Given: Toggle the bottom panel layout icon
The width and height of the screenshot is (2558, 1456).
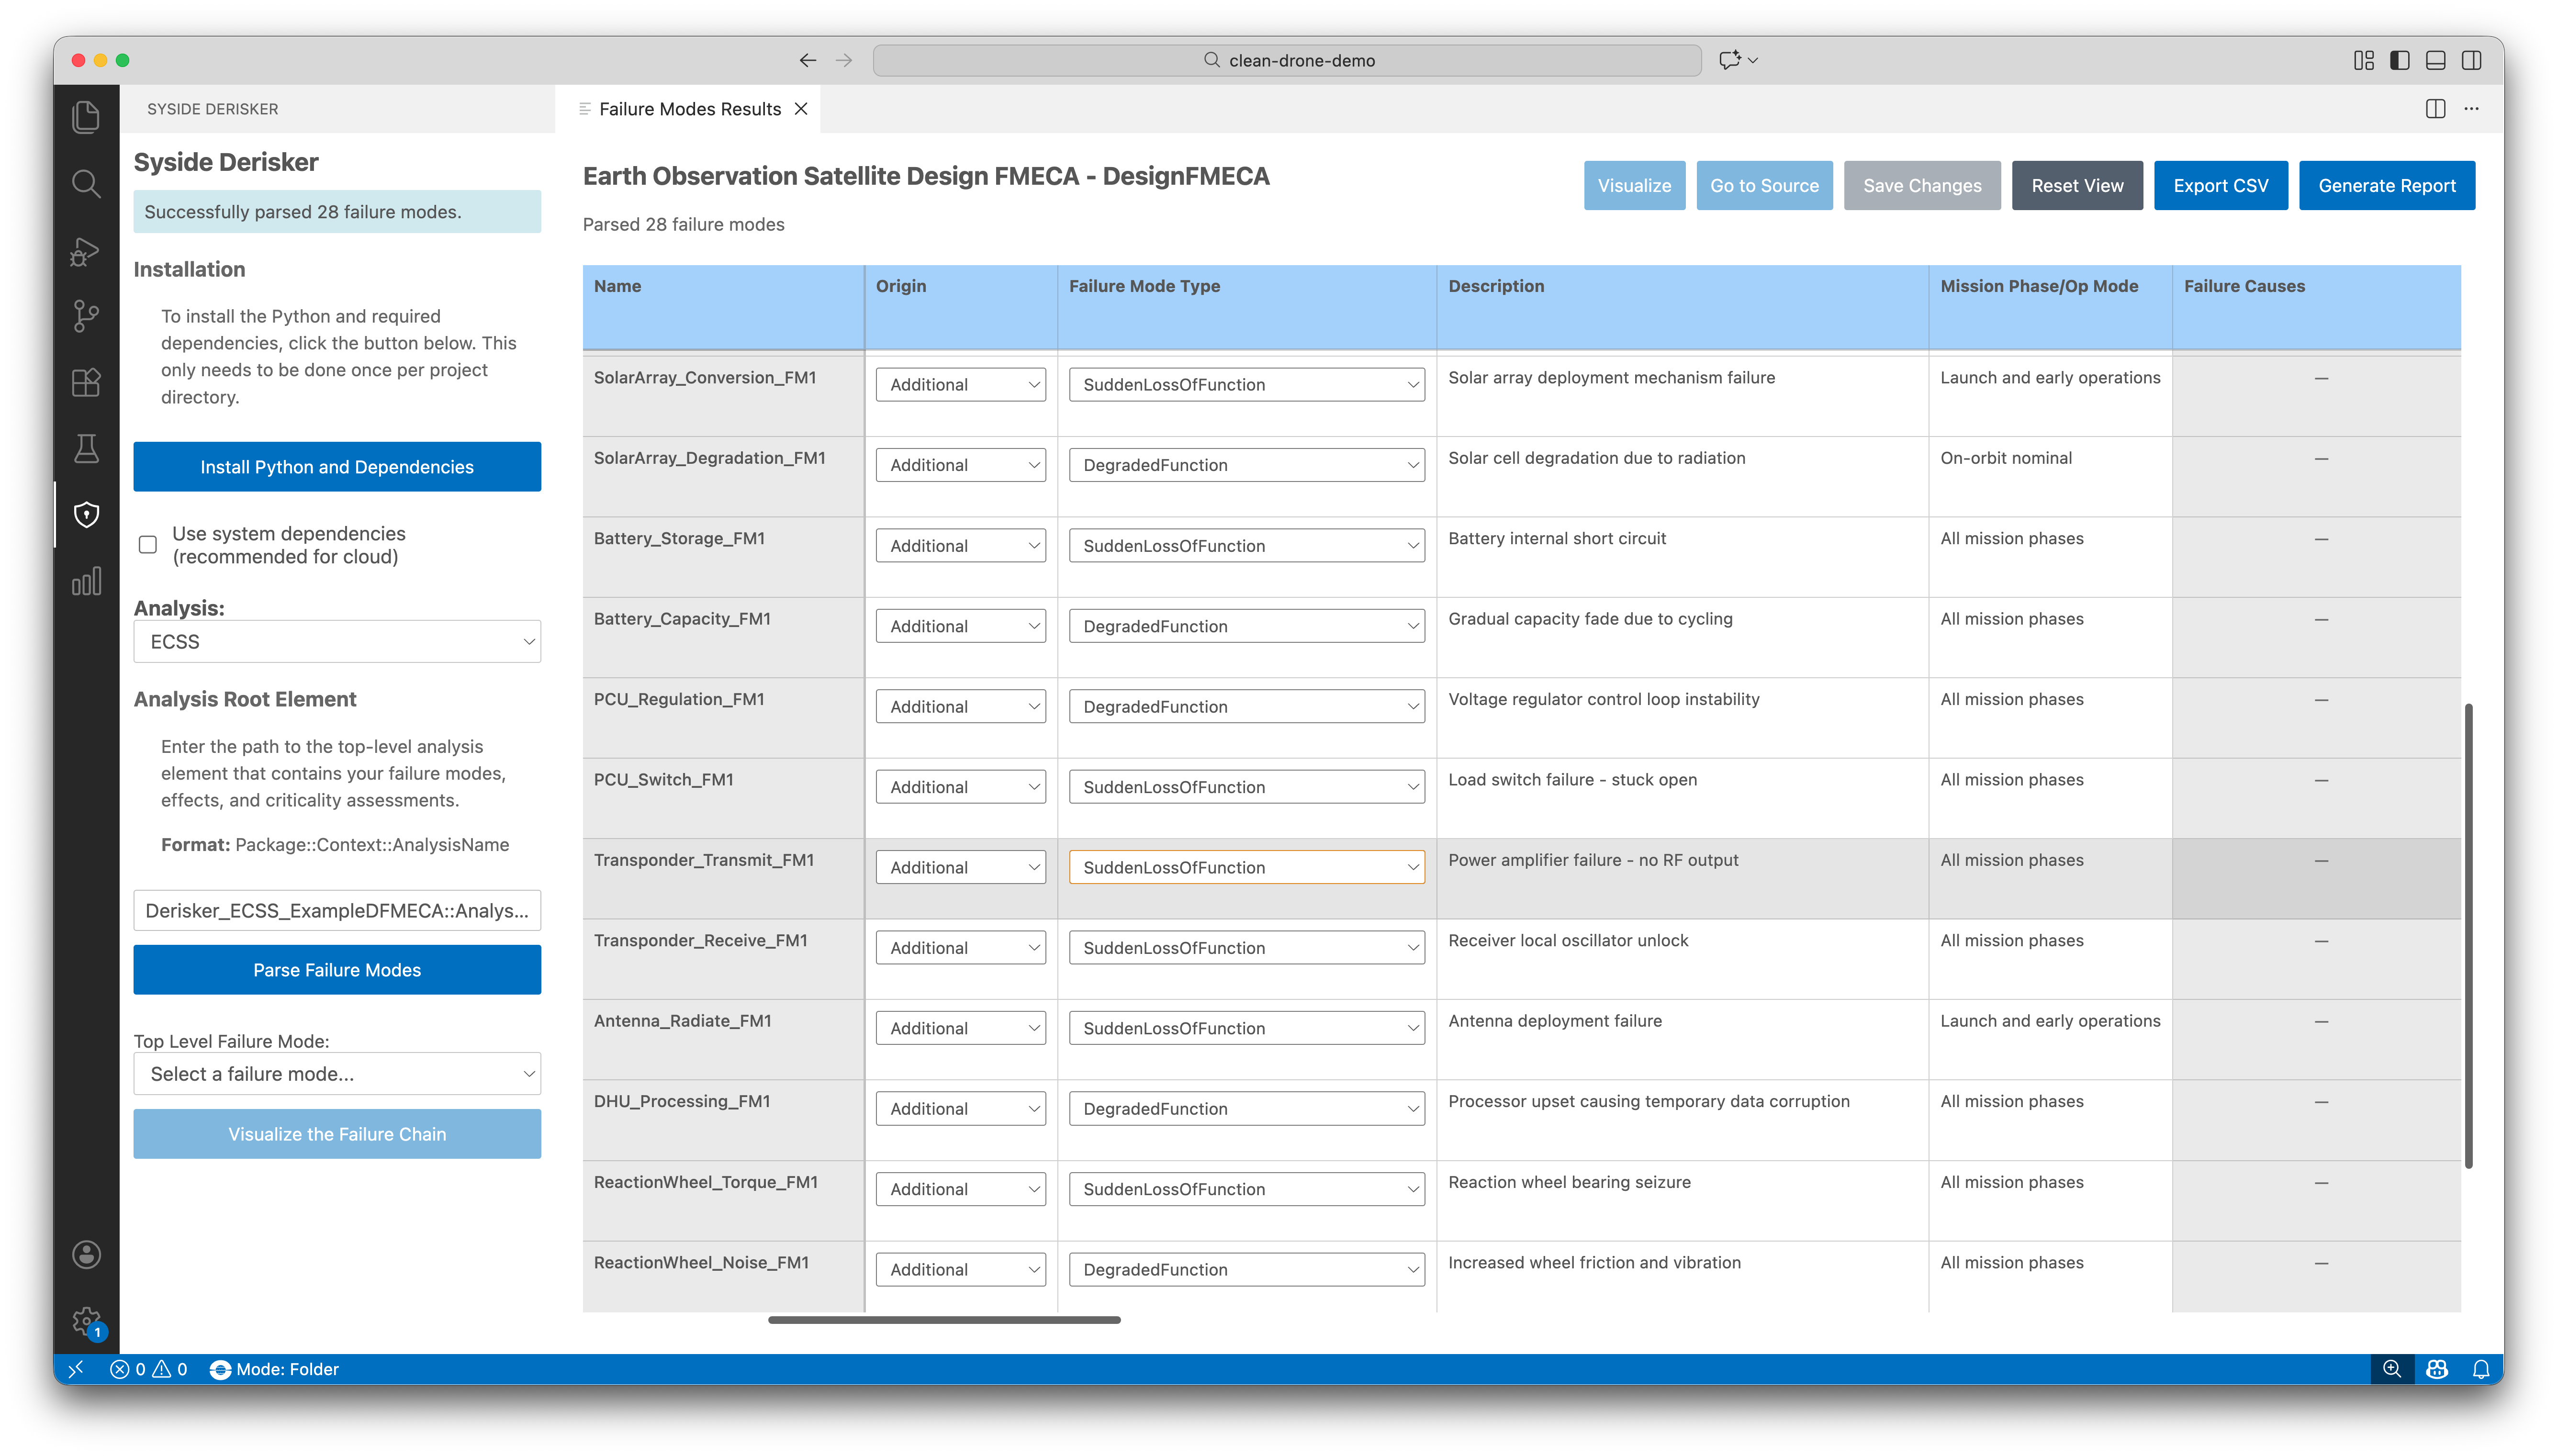Looking at the screenshot, I should pos(2435,60).
